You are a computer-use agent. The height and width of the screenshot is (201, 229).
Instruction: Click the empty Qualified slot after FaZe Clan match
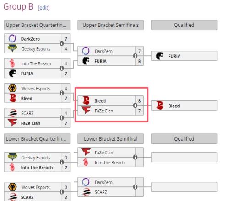click(x=184, y=157)
